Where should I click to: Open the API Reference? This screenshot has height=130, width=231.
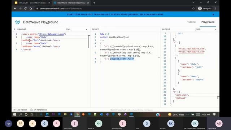pos(39,110)
